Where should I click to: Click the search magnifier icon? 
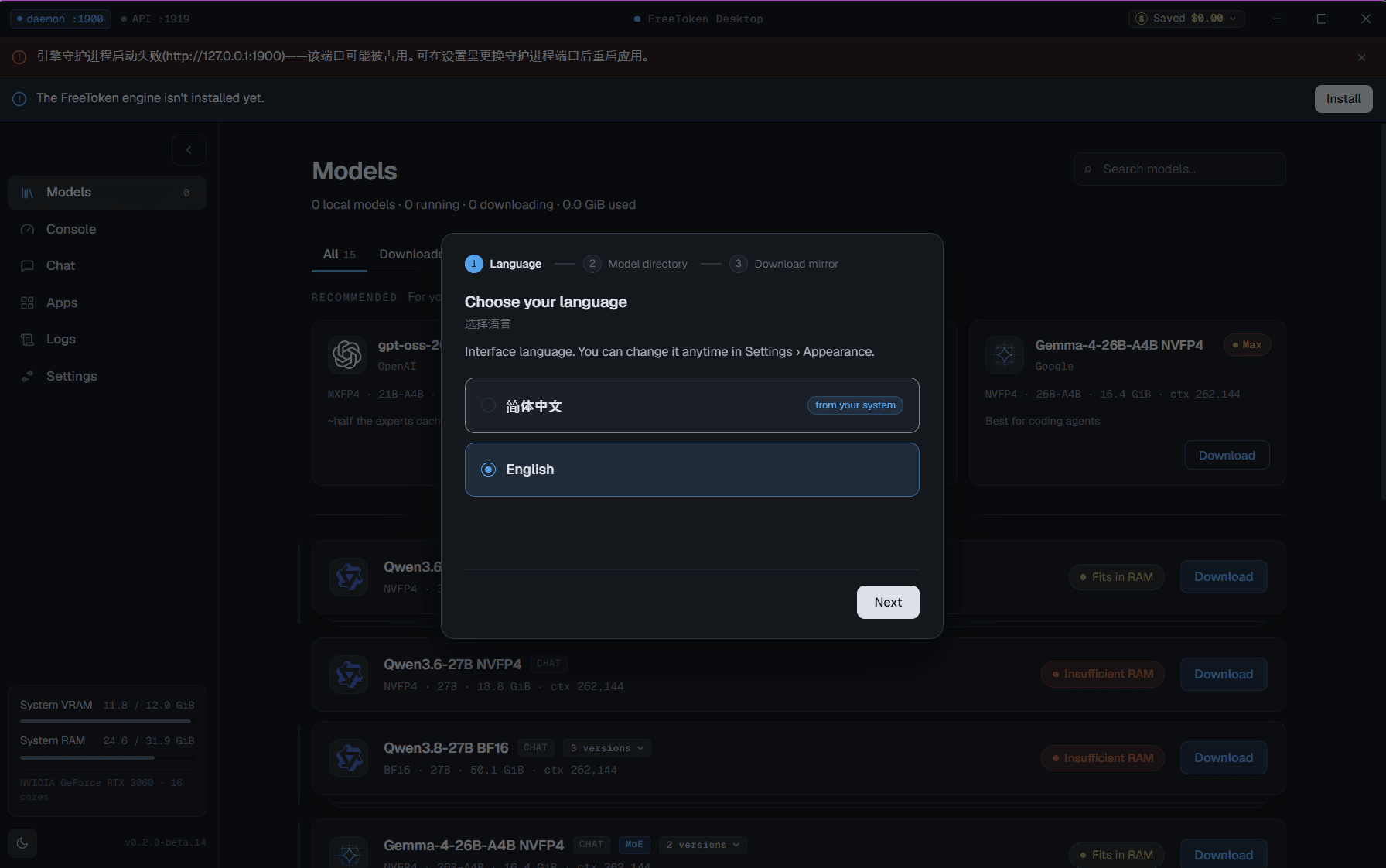point(1088,169)
